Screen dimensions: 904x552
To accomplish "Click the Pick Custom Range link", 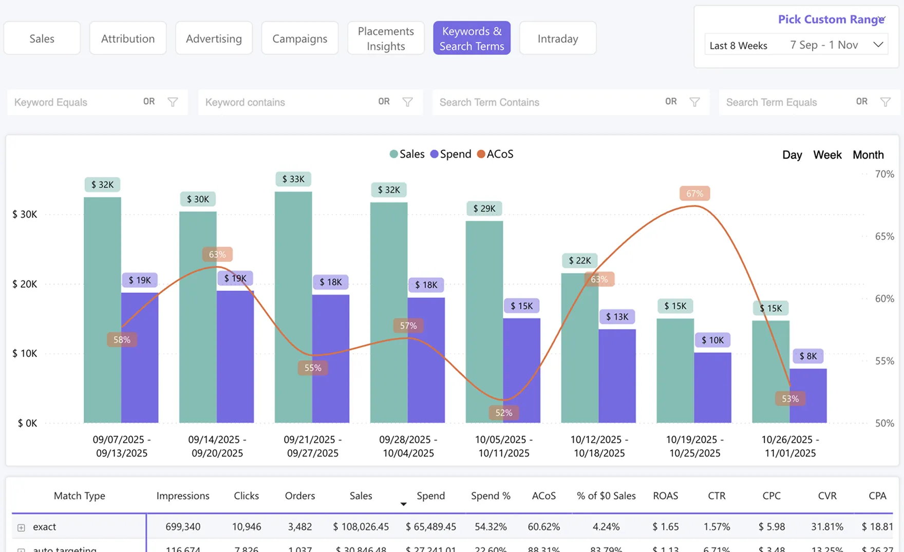I will click(x=831, y=20).
